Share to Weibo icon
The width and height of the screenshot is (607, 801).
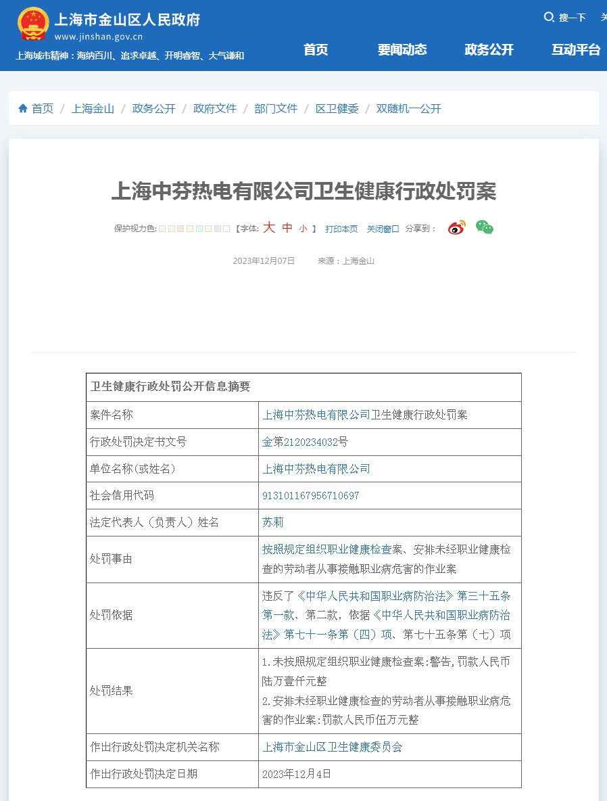[x=457, y=227]
